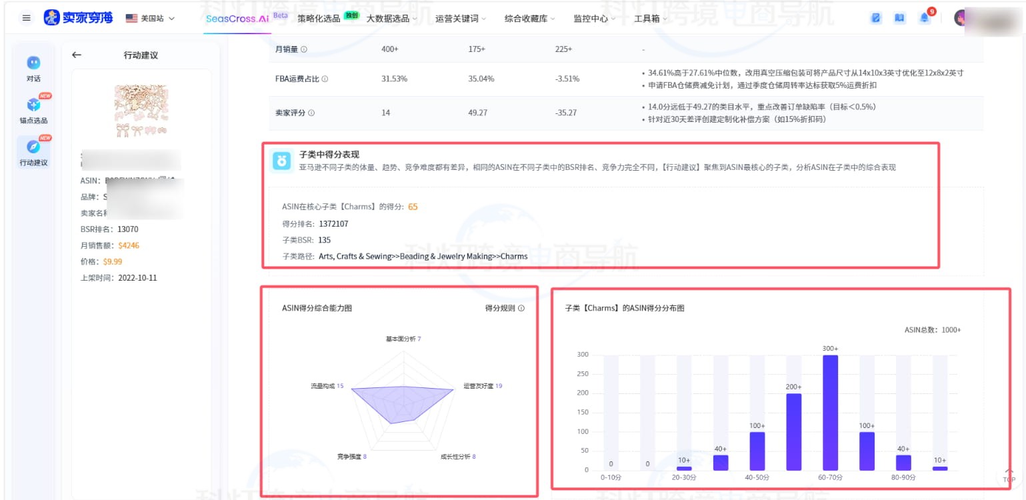1026x500 pixels.
Task: Expand the 运营关键词 menu
Action: click(x=460, y=19)
